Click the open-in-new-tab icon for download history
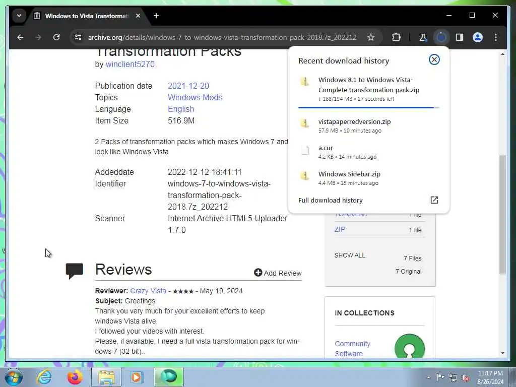 (434, 200)
